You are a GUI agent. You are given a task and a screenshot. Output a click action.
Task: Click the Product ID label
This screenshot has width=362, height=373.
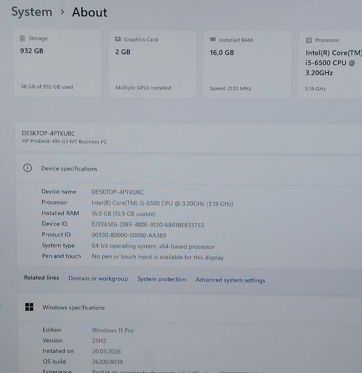(x=57, y=235)
